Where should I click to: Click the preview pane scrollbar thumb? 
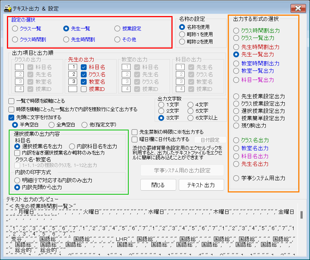click(x=302, y=215)
